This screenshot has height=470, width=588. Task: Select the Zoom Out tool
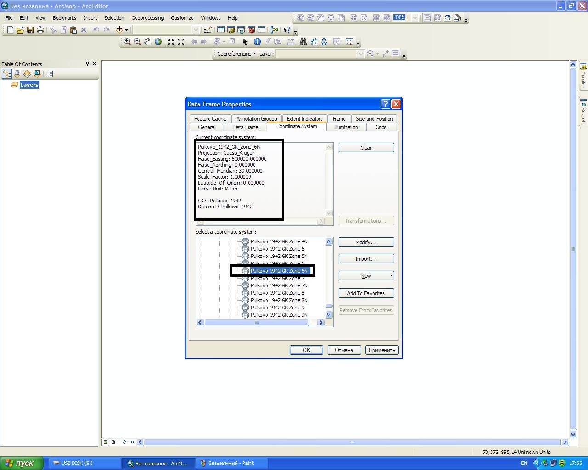pos(137,42)
